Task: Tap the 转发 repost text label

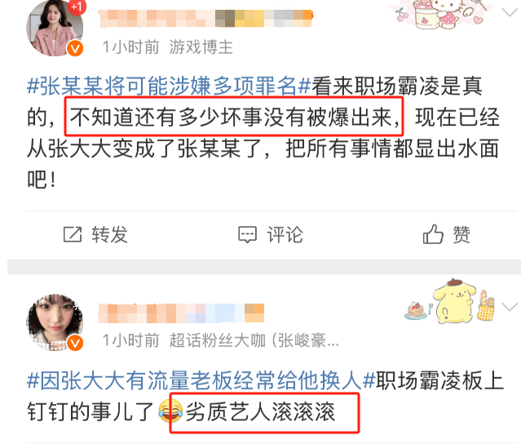Action: [109, 234]
